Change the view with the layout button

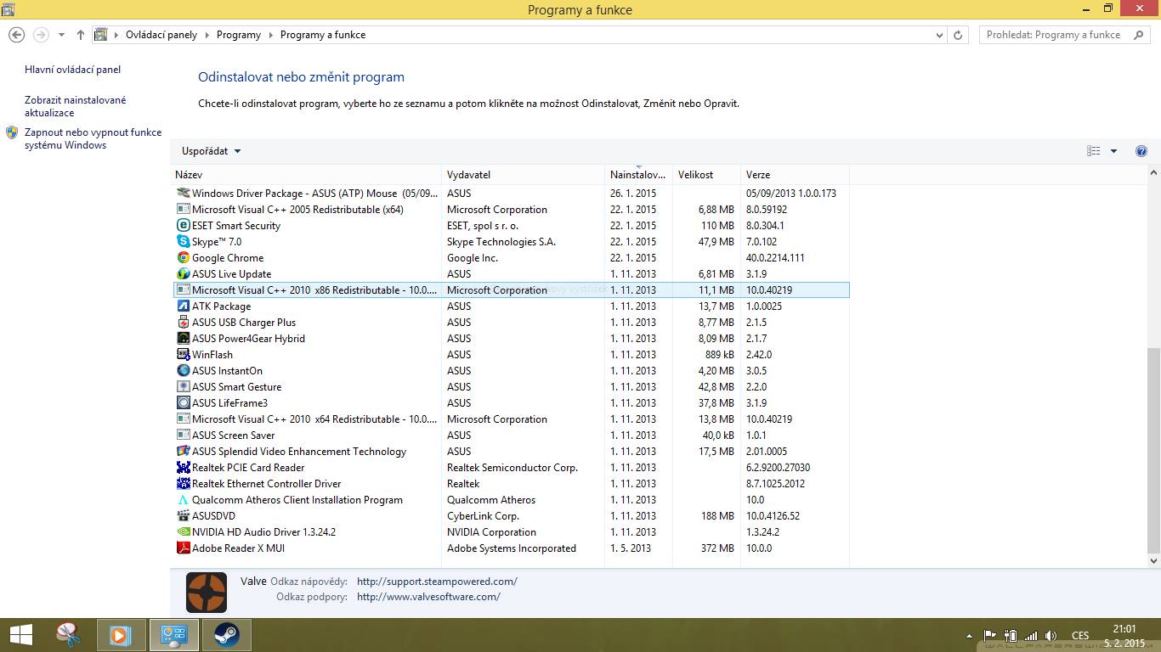click(1094, 151)
